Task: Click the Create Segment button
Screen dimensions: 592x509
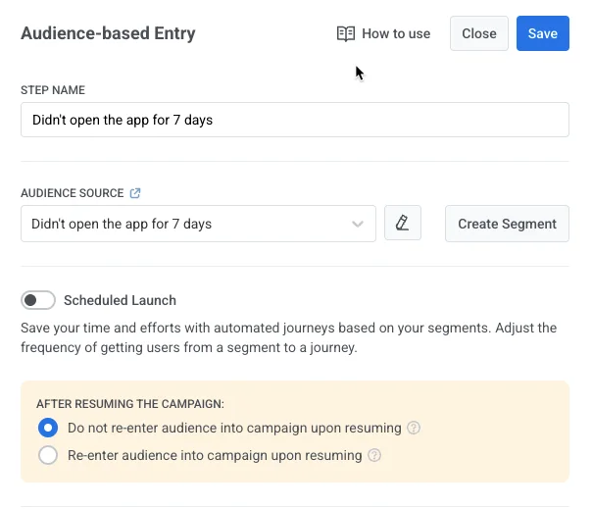Action: [507, 224]
